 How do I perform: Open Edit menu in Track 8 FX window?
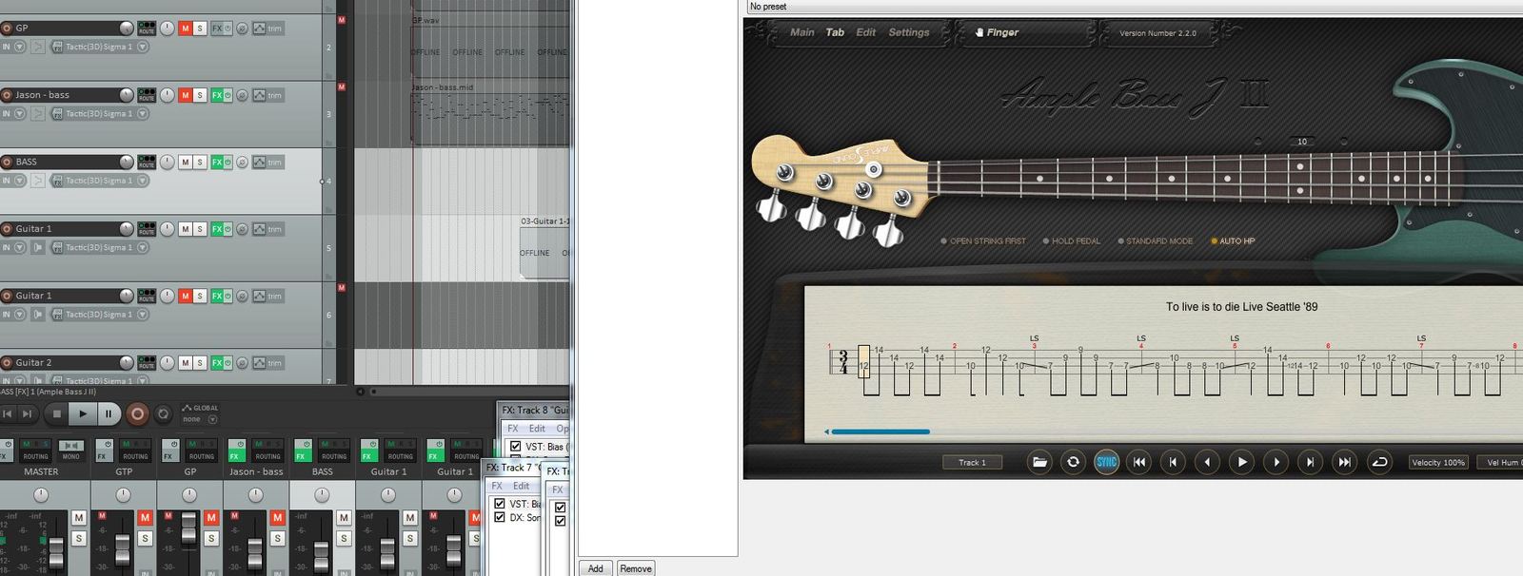pyautogui.click(x=537, y=429)
